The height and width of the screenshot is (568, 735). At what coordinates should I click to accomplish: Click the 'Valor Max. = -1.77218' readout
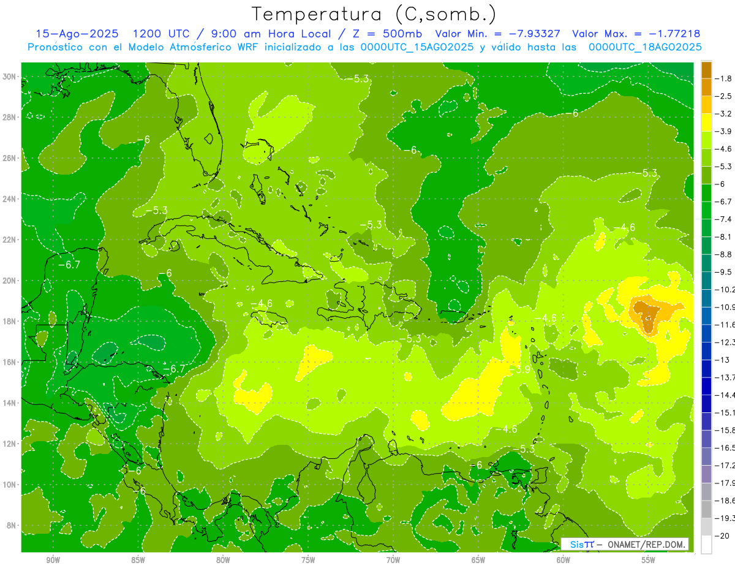pyautogui.click(x=636, y=34)
